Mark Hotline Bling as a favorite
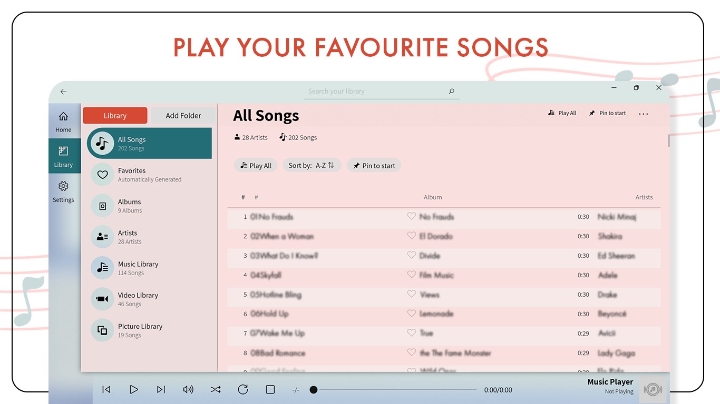 [x=412, y=294]
